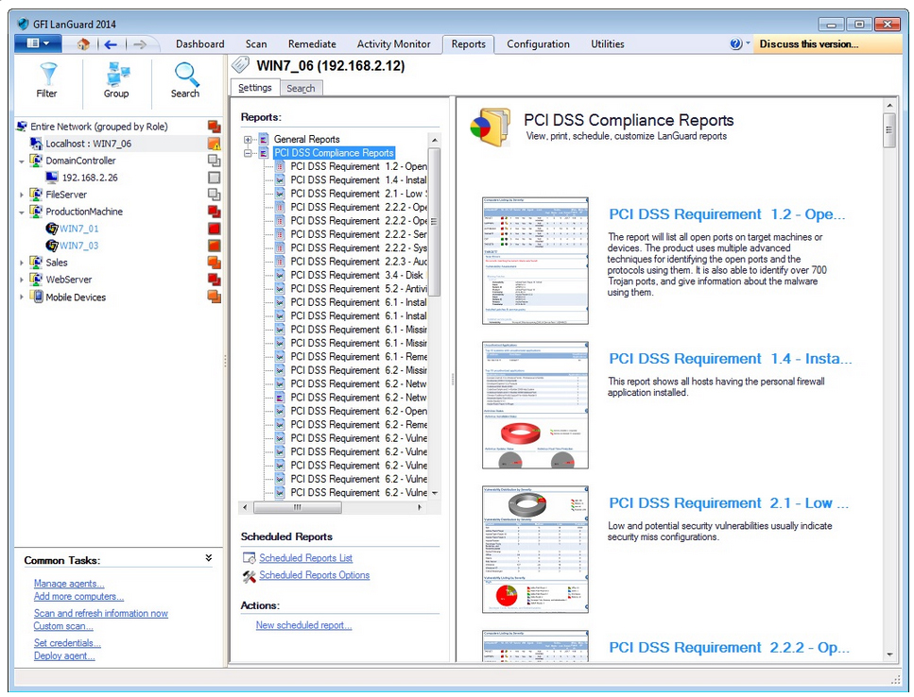This screenshot has width=914, height=697.
Task: Expand the WebServer group
Action: 22,280
